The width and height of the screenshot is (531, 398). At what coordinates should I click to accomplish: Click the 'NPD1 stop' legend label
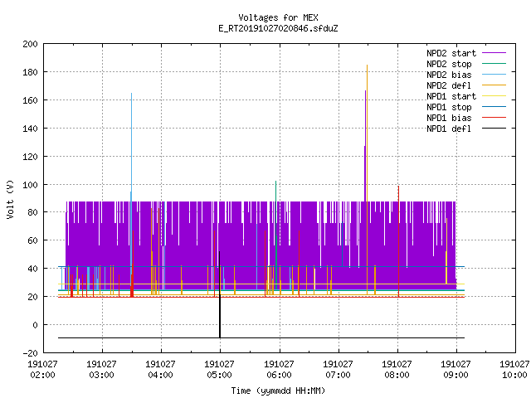click(x=449, y=107)
